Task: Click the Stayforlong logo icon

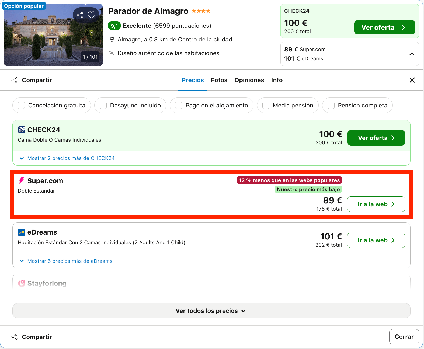Action: [22, 283]
